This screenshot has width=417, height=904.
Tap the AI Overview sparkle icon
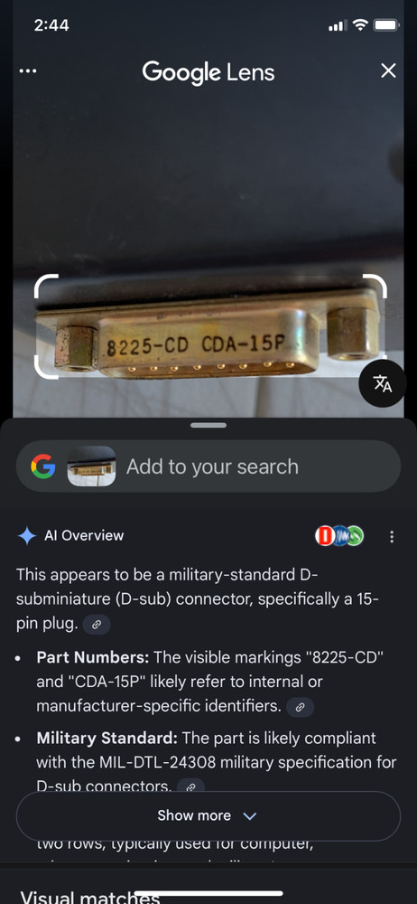pyautogui.click(x=27, y=535)
